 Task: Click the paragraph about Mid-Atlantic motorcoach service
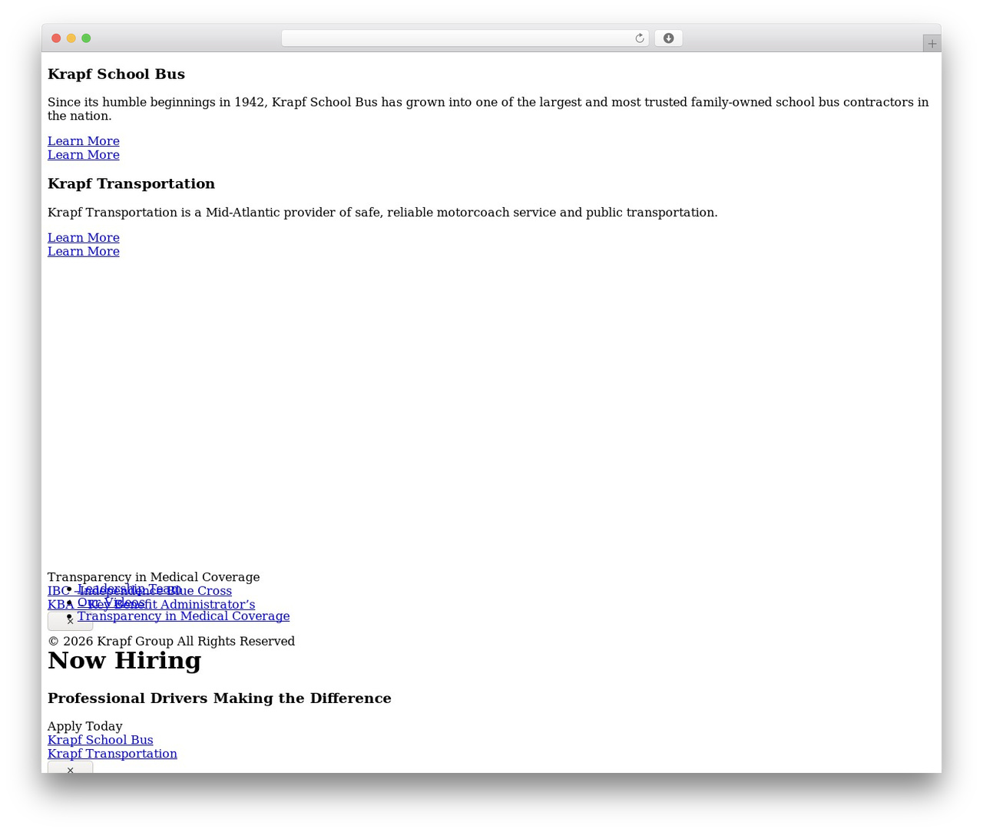pyautogui.click(x=382, y=213)
